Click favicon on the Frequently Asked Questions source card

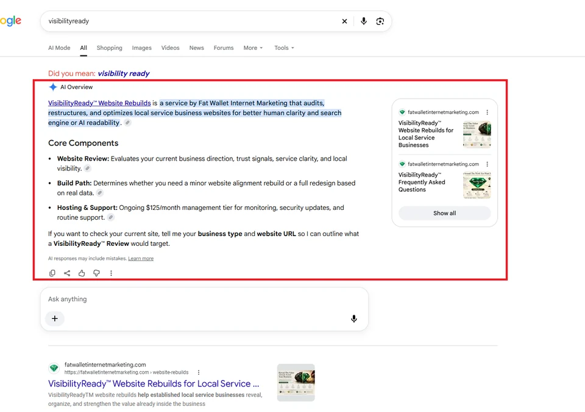402,164
